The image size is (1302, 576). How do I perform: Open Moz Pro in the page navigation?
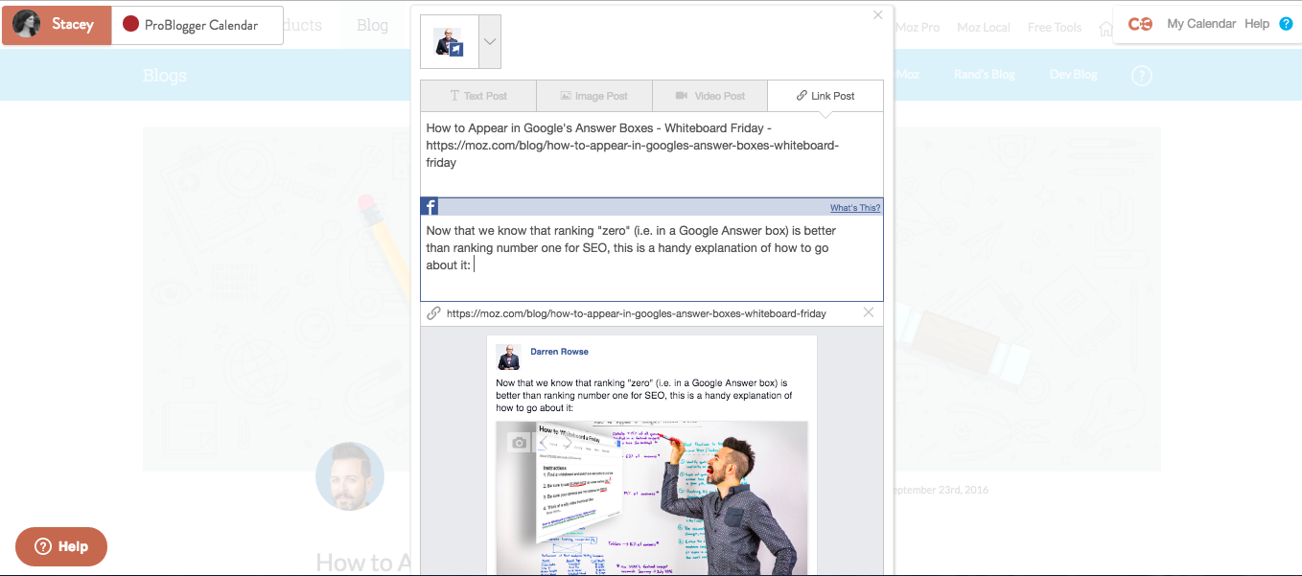[918, 28]
